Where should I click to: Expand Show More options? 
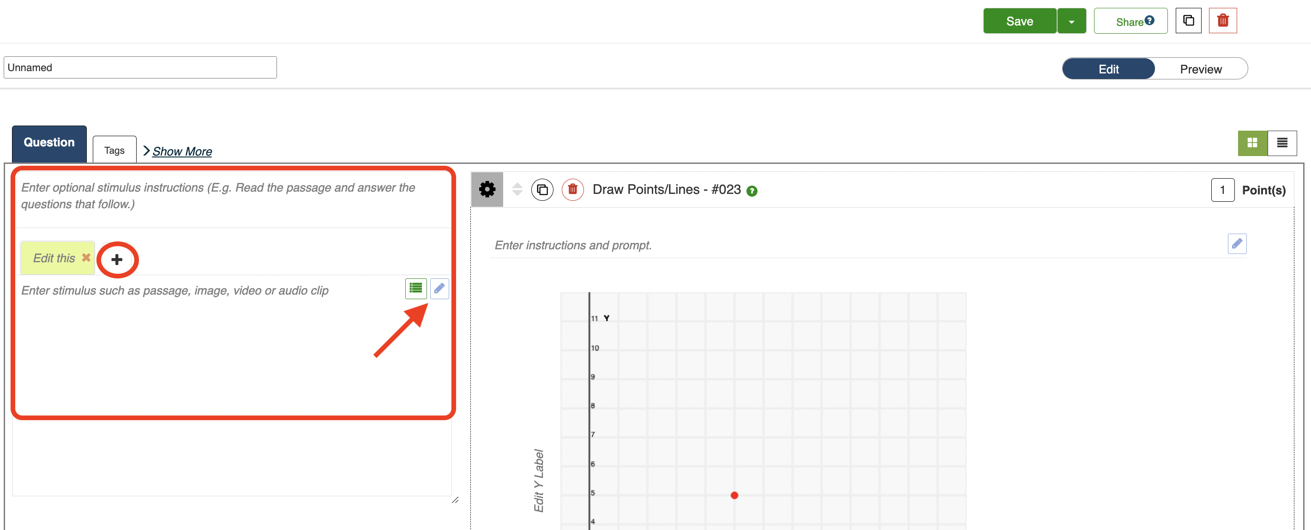[x=182, y=151]
